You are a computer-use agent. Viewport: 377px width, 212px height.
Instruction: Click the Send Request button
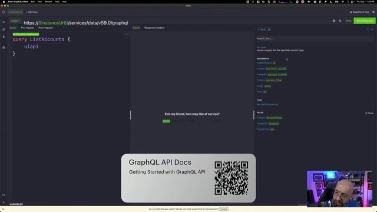click(x=365, y=21)
